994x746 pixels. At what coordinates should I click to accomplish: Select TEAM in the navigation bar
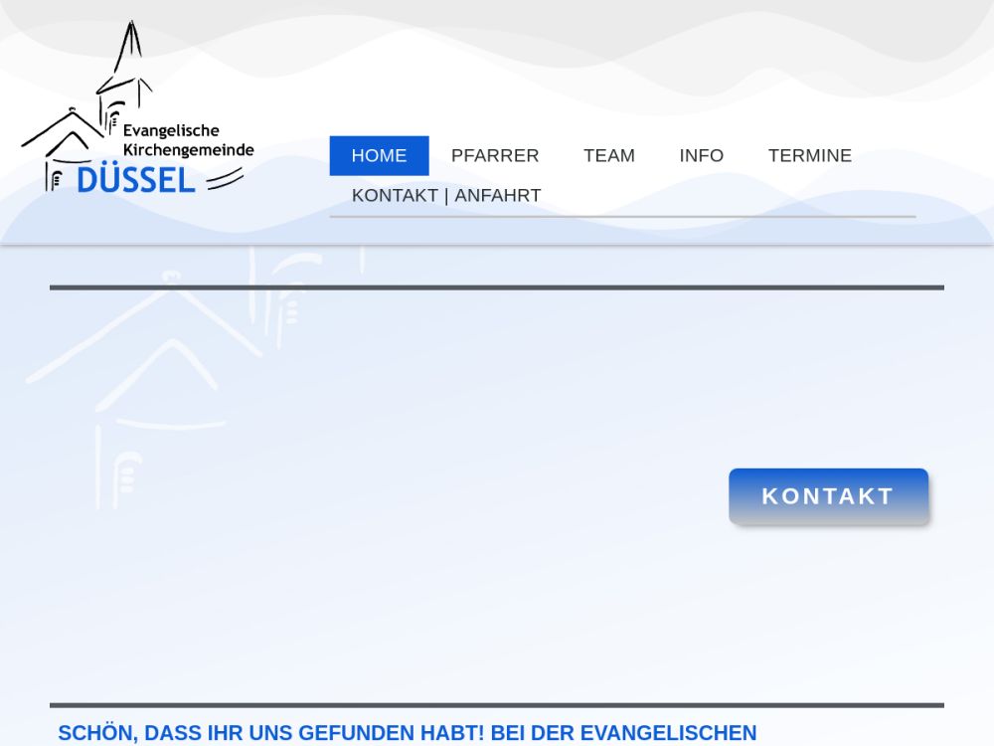click(x=608, y=156)
